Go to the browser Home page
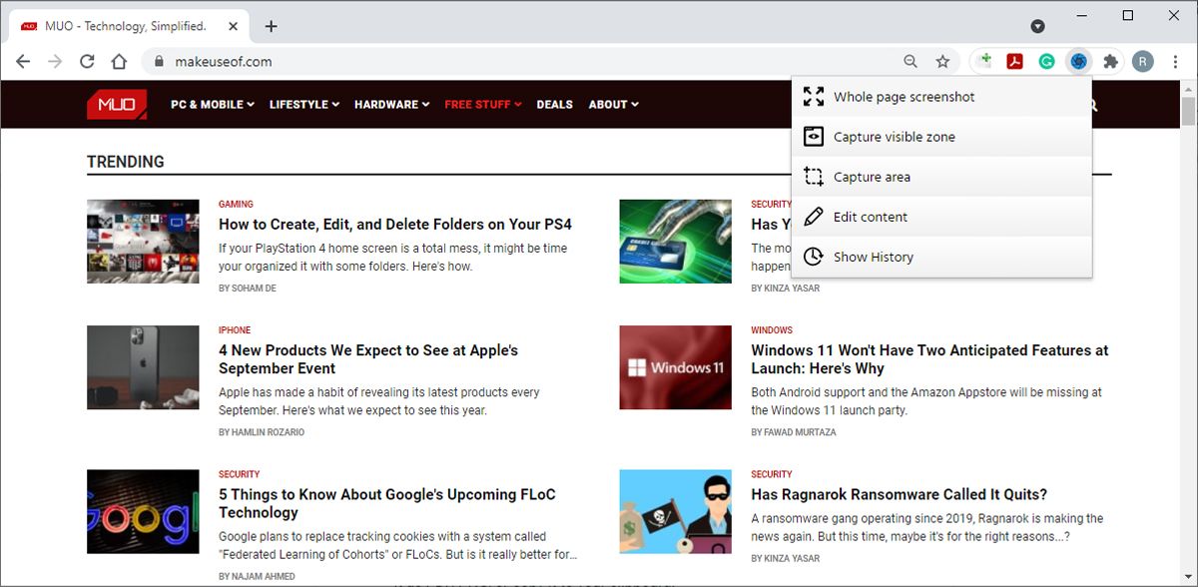 pos(119,62)
